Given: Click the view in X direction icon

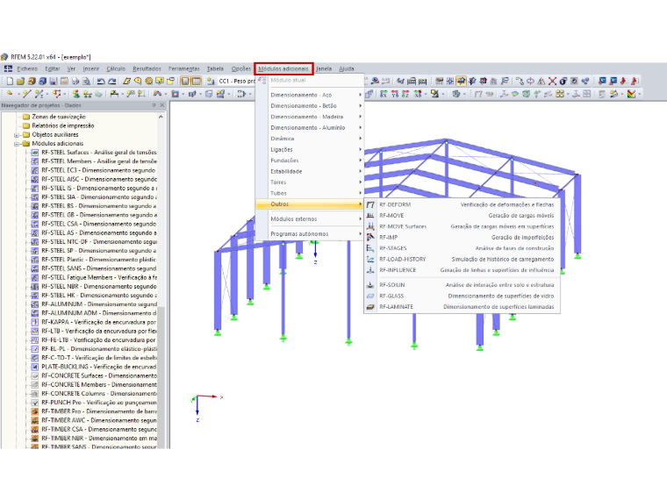Looking at the screenshot, I should pos(384,94).
